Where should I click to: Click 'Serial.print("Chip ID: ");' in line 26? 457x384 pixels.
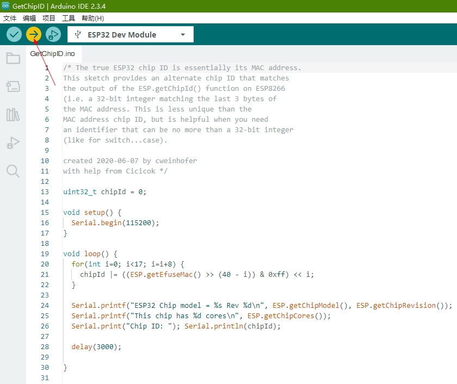tap(126, 326)
